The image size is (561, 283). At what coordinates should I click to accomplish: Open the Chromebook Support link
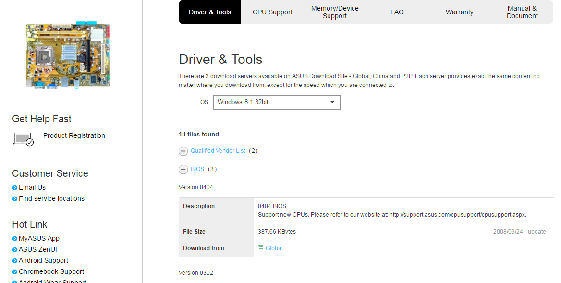click(x=51, y=272)
